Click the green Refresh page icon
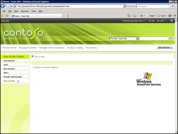This screenshot has height=134, width=178. click(129, 6)
